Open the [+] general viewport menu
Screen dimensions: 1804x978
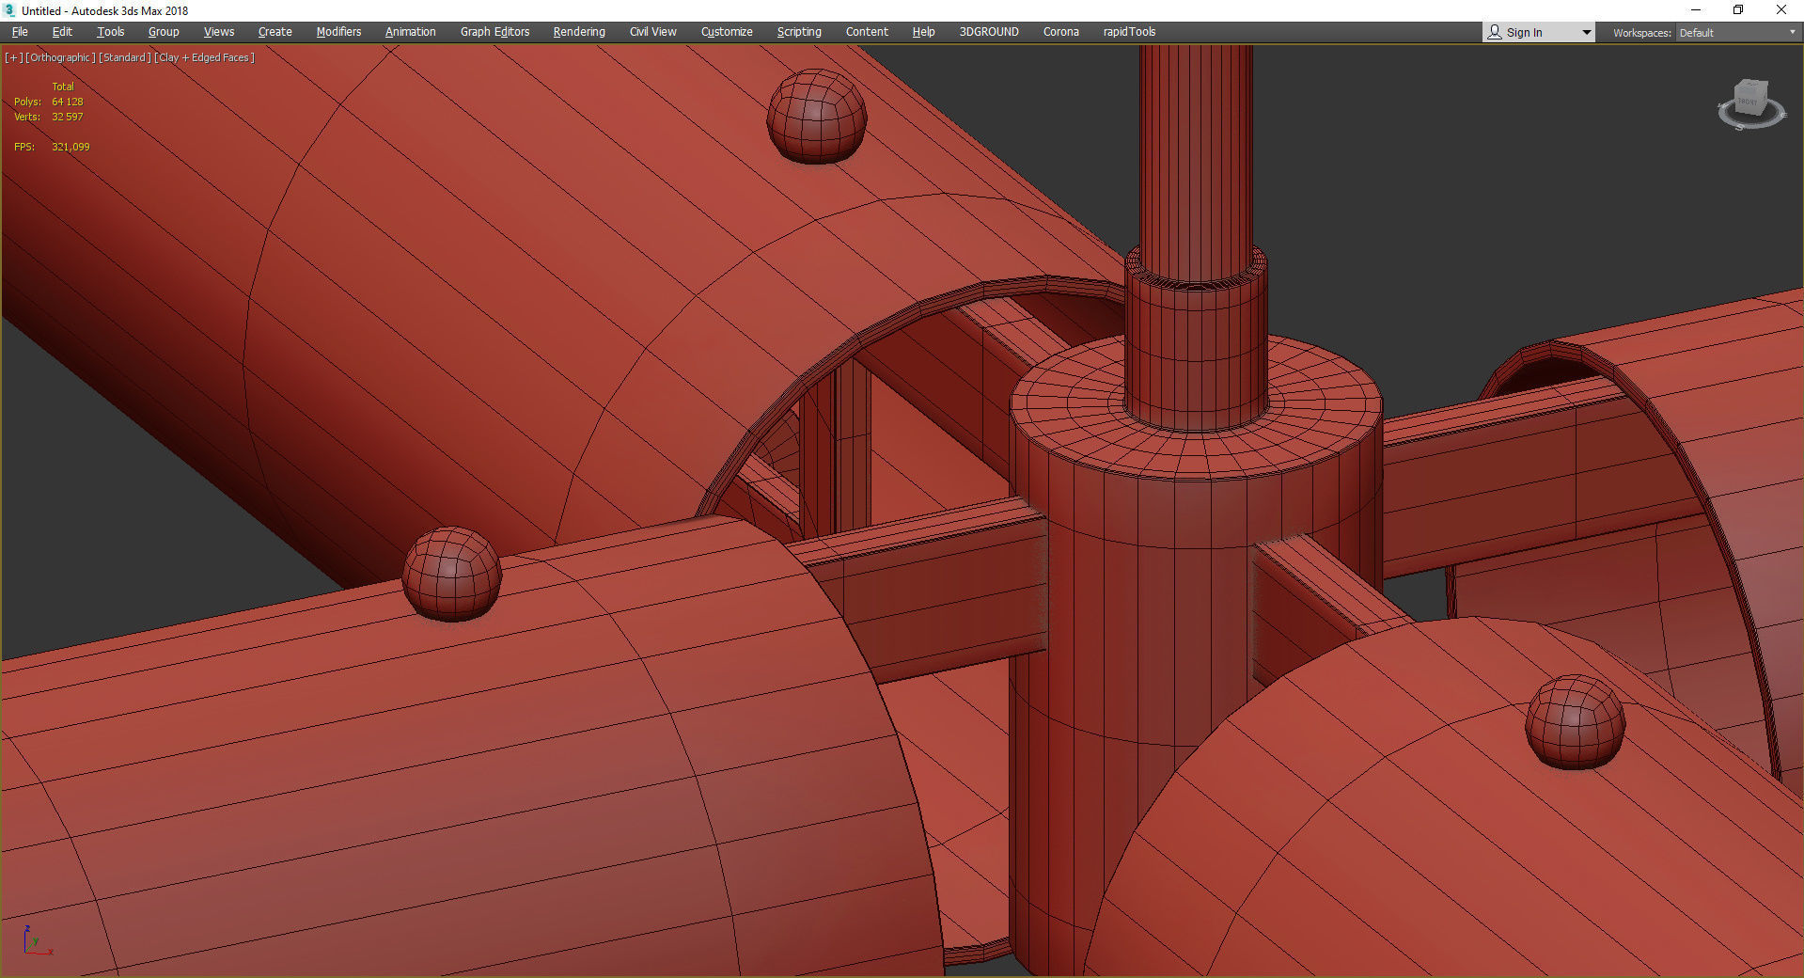click(13, 57)
